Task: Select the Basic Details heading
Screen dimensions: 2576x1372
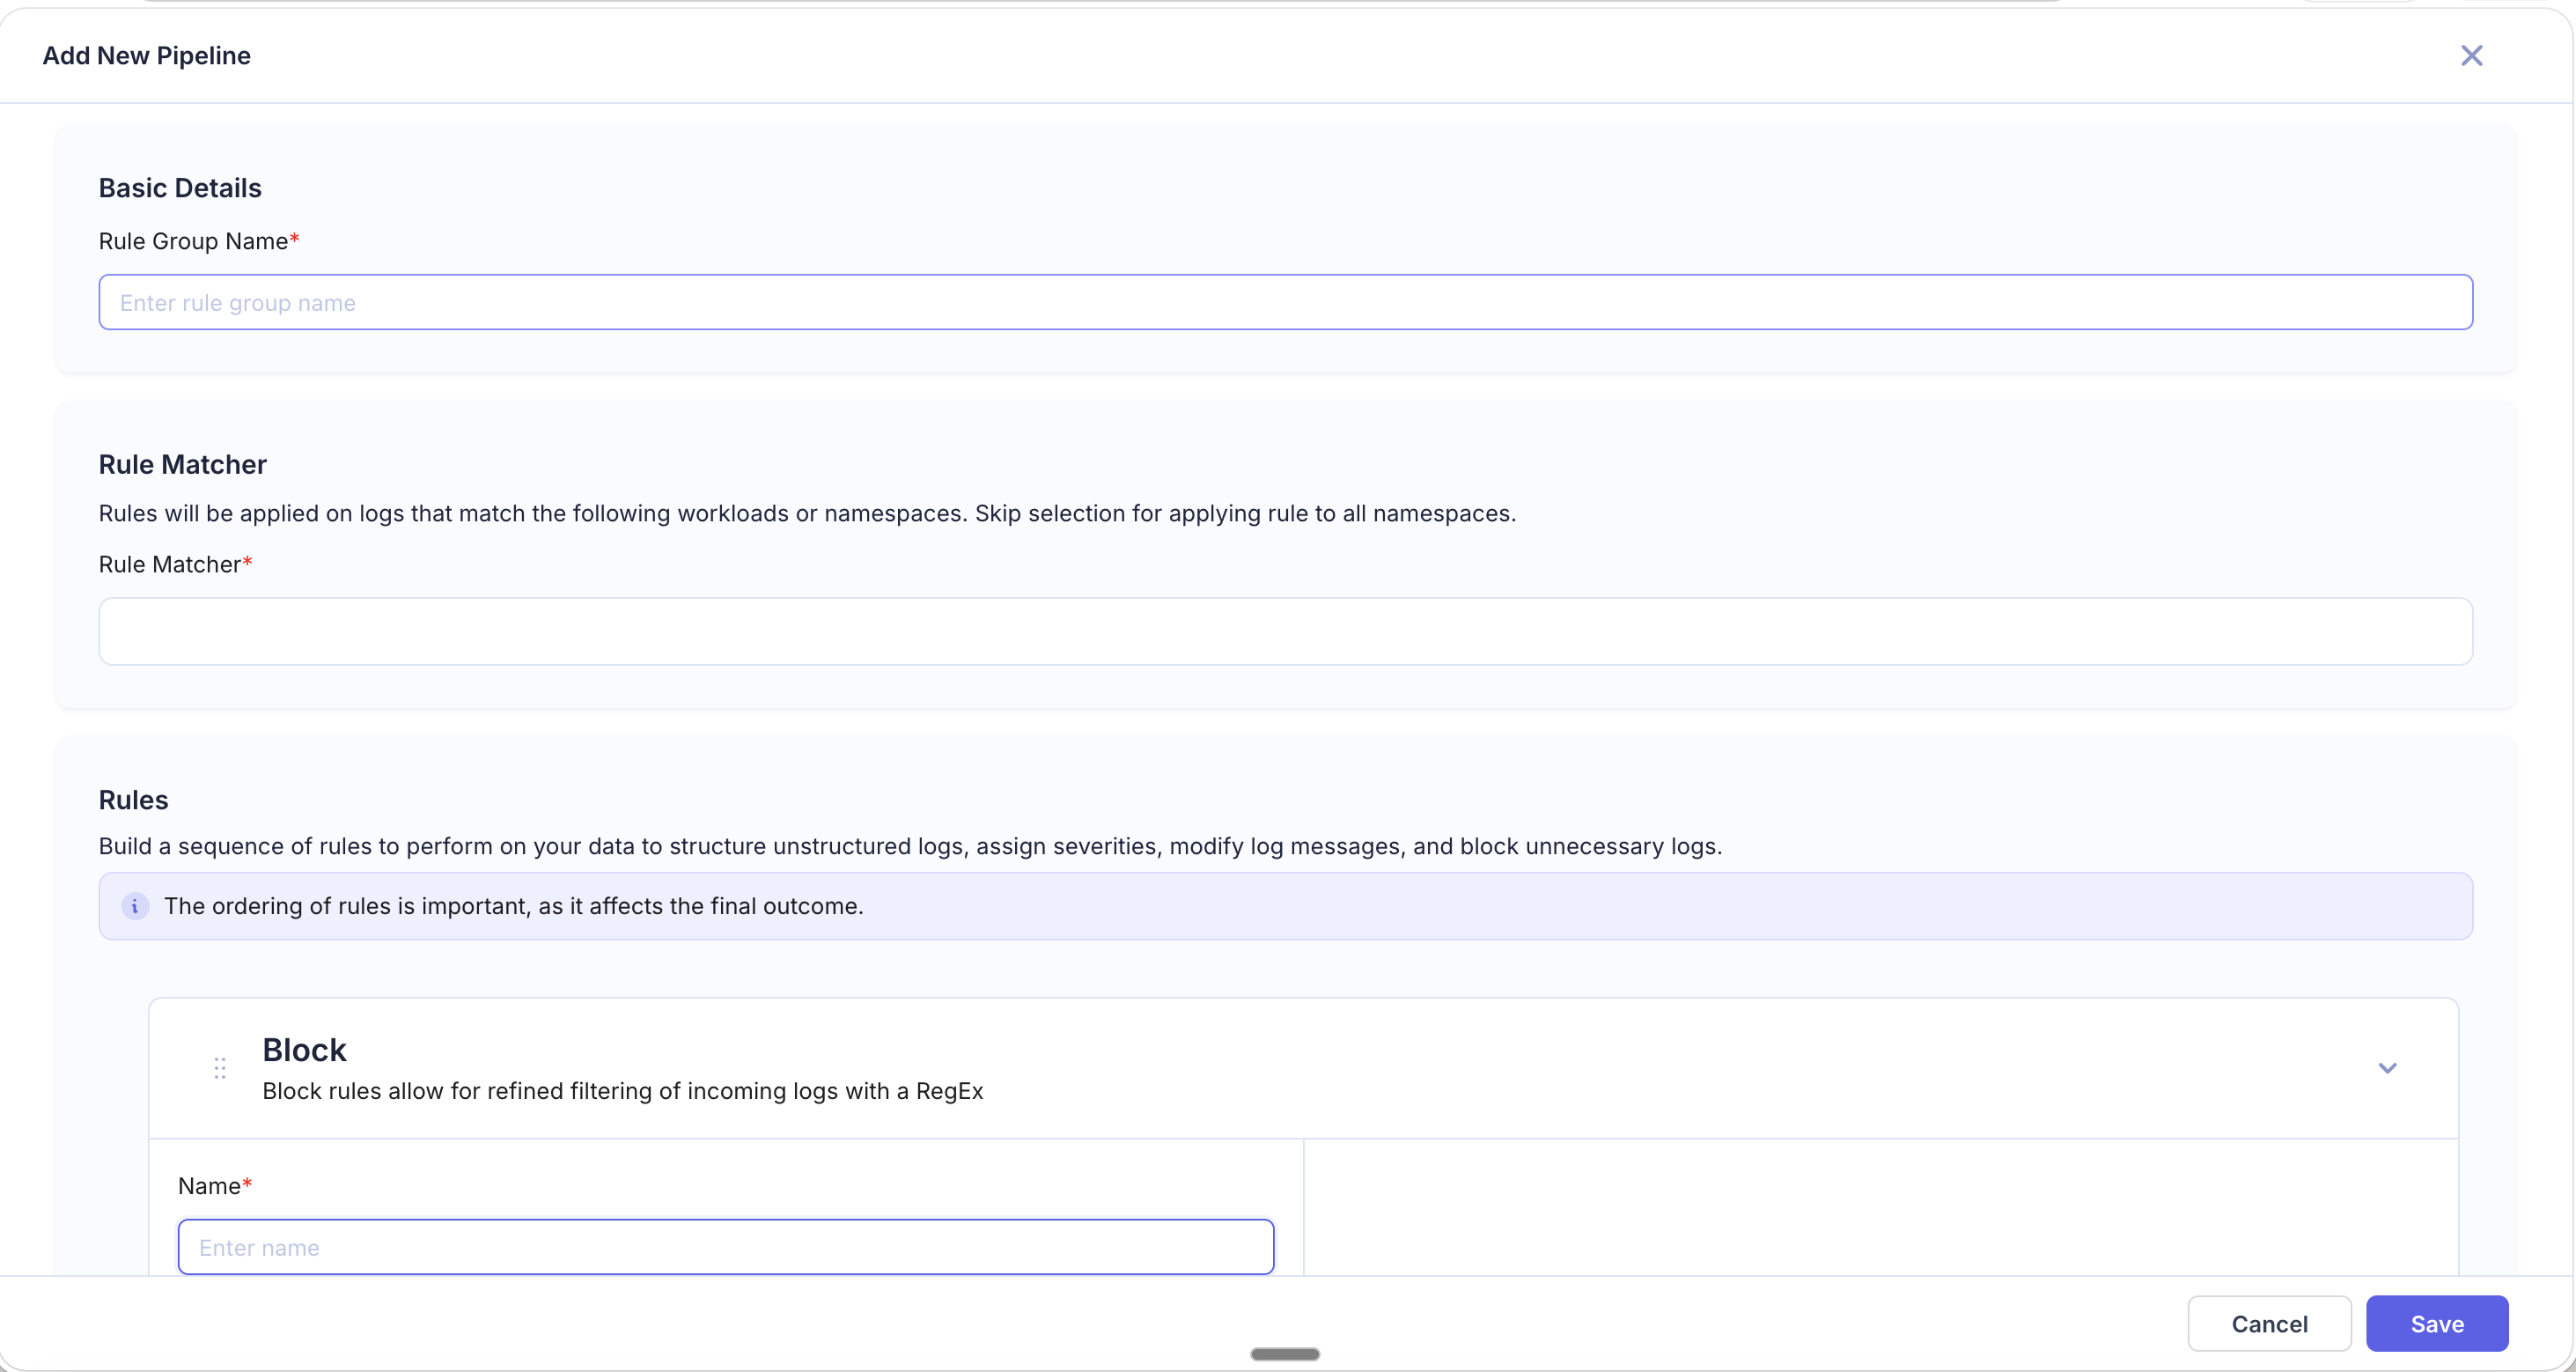Action: 180,188
